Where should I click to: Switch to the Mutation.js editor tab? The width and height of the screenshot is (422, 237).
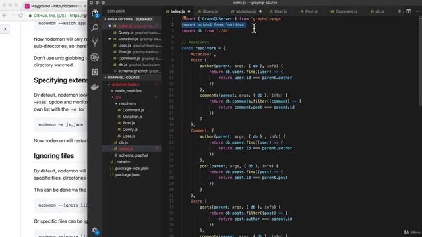[246, 11]
